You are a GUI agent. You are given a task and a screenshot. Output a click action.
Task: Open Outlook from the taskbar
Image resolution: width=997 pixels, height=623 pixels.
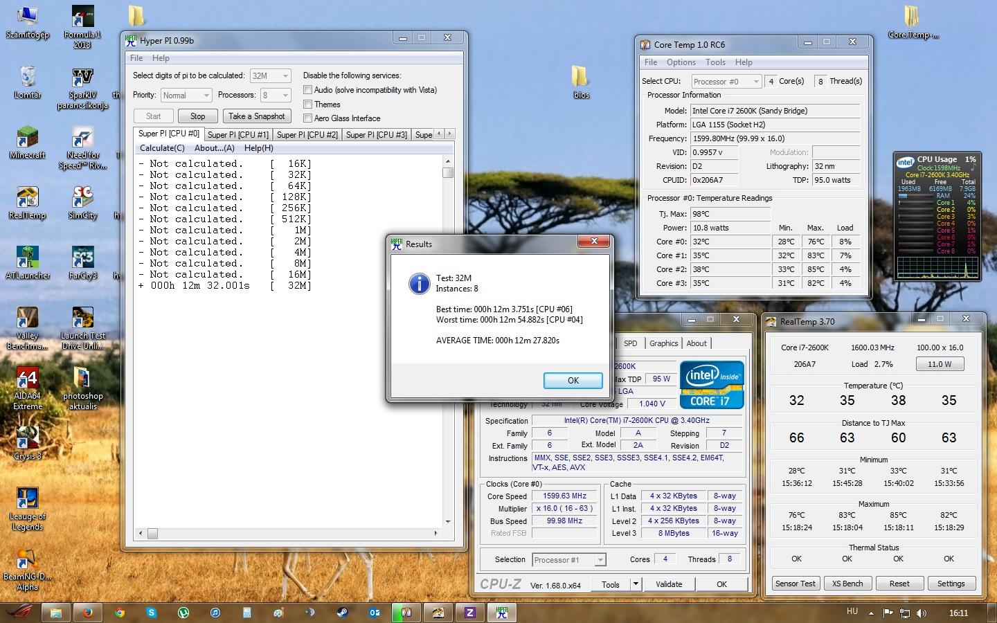[375, 613]
